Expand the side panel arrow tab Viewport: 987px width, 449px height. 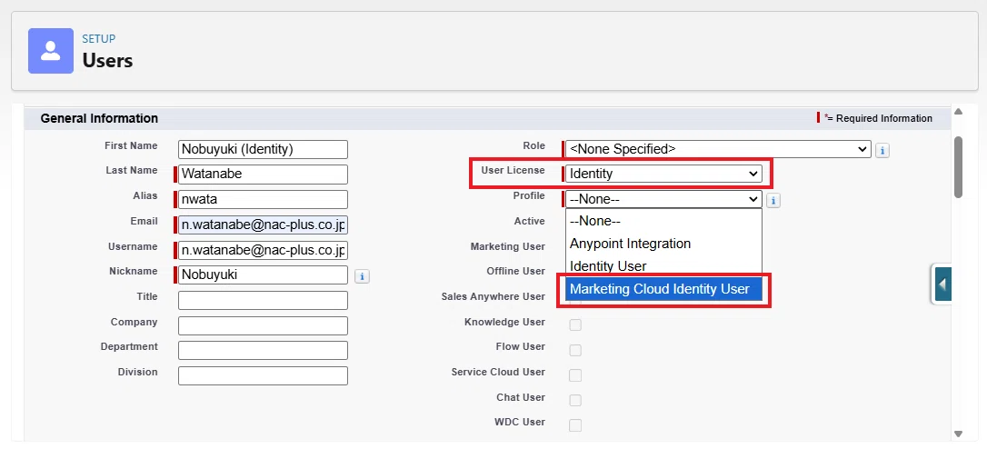pos(942,284)
